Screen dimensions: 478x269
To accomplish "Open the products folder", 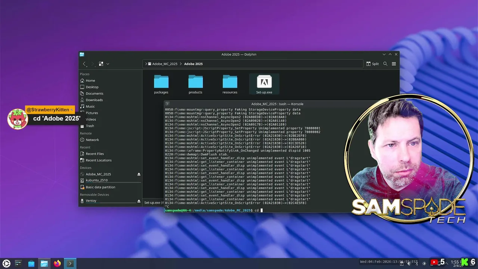I will click(195, 84).
